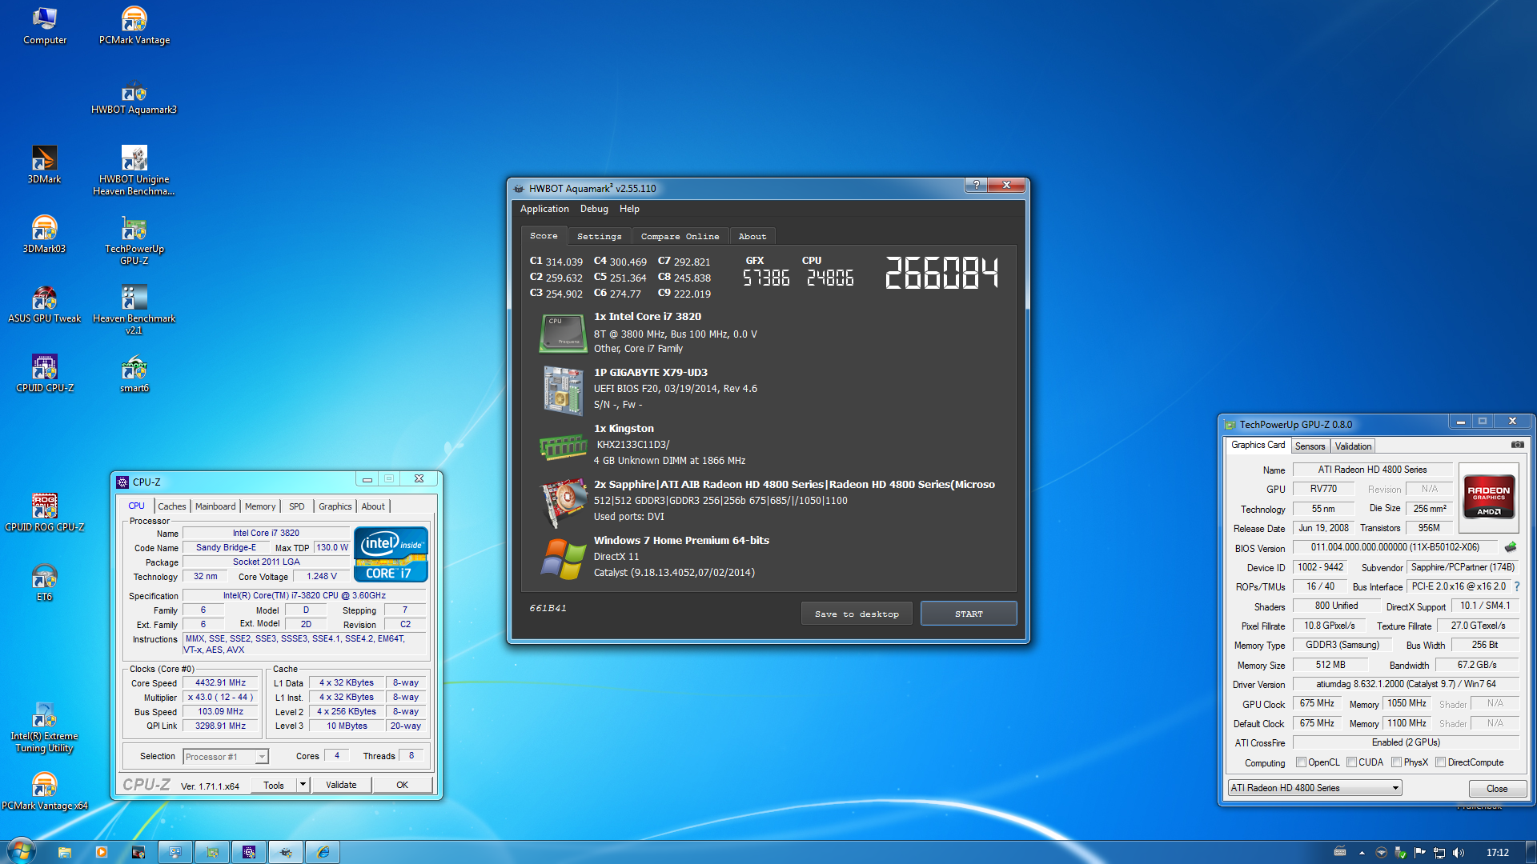Switch to the Graphics tab in CPU-Z
The image size is (1537, 864).
coord(335,506)
